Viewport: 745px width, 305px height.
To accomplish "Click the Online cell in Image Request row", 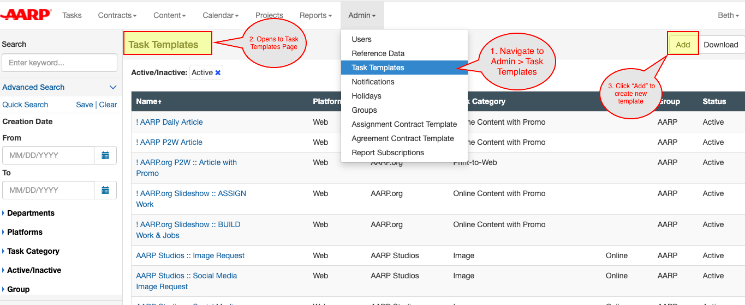I will (x=617, y=255).
